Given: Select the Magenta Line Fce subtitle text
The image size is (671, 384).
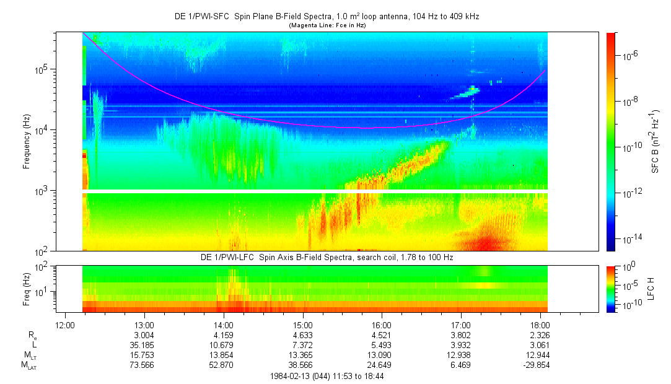Looking at the screenshot, I should (327, 25).
